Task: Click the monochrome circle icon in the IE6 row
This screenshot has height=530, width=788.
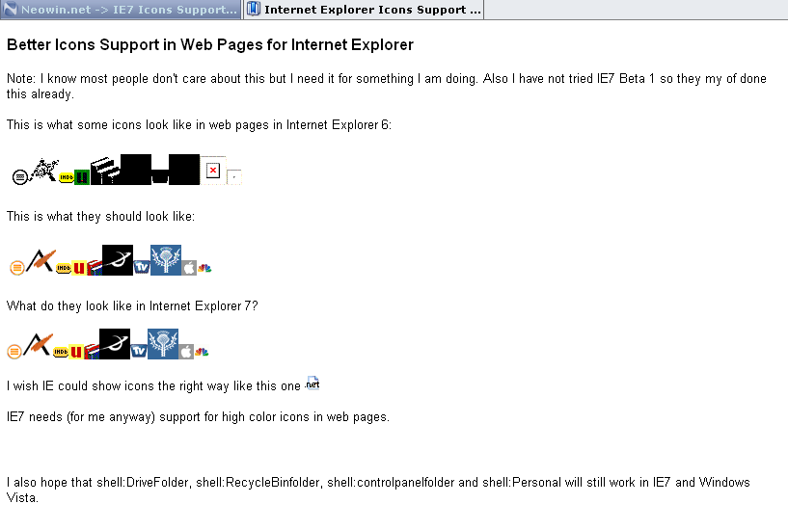Action: click(19, 177)
